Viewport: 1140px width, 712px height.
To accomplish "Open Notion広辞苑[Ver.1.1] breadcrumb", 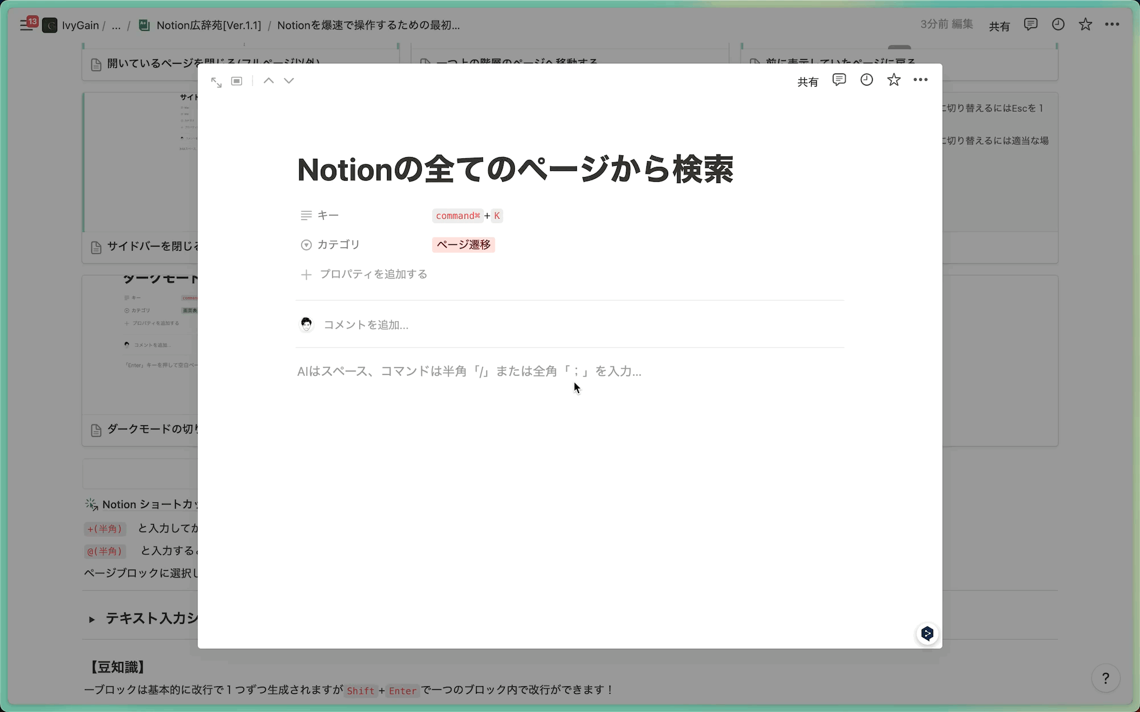I will click(x=208, y=25).
